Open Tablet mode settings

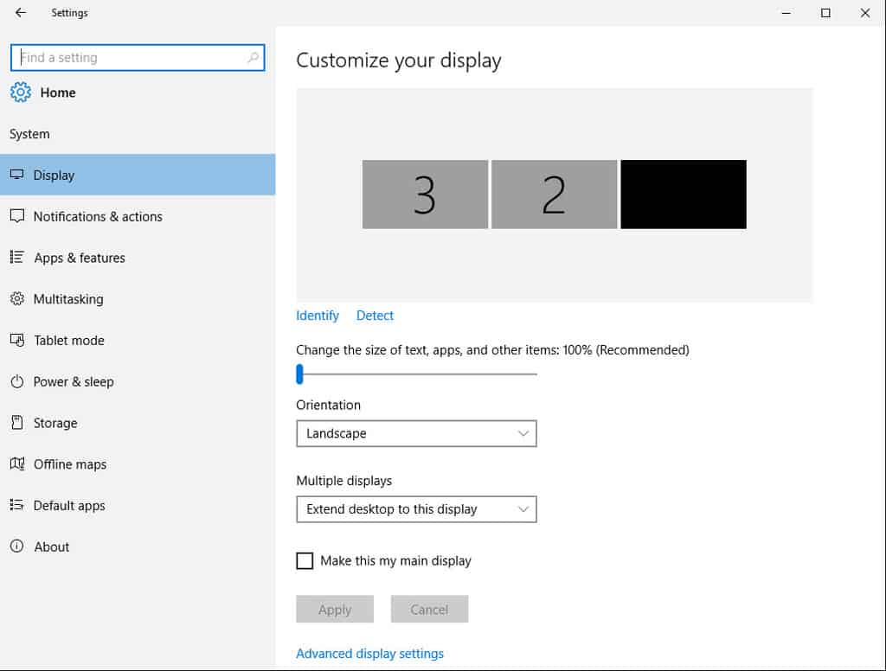click(x=138, y=340)
